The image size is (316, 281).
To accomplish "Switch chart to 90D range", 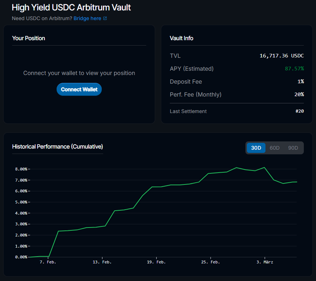I will click(293, 148).
